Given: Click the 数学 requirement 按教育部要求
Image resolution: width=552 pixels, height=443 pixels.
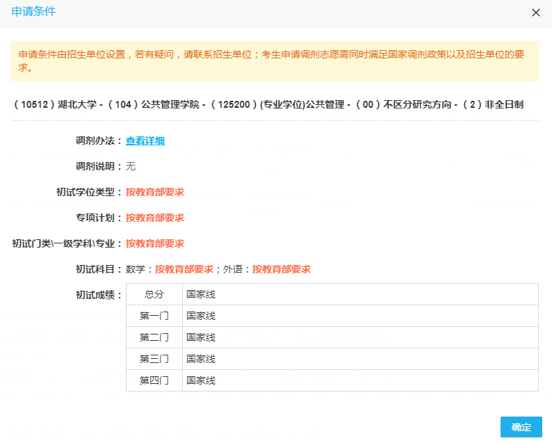Looking at the screenshot, I should [x=184, y=269].
